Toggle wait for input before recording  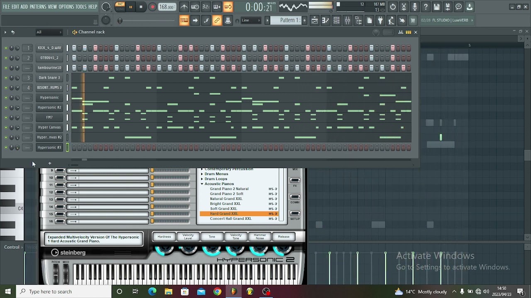tap(195, 7)
